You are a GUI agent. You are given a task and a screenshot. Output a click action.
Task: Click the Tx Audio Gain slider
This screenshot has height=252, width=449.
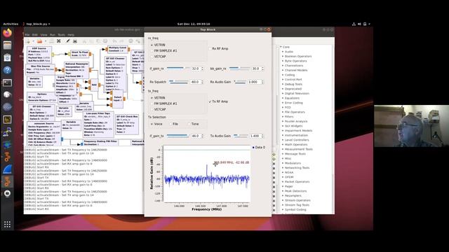pyautogui.click(x=241, y=136)
